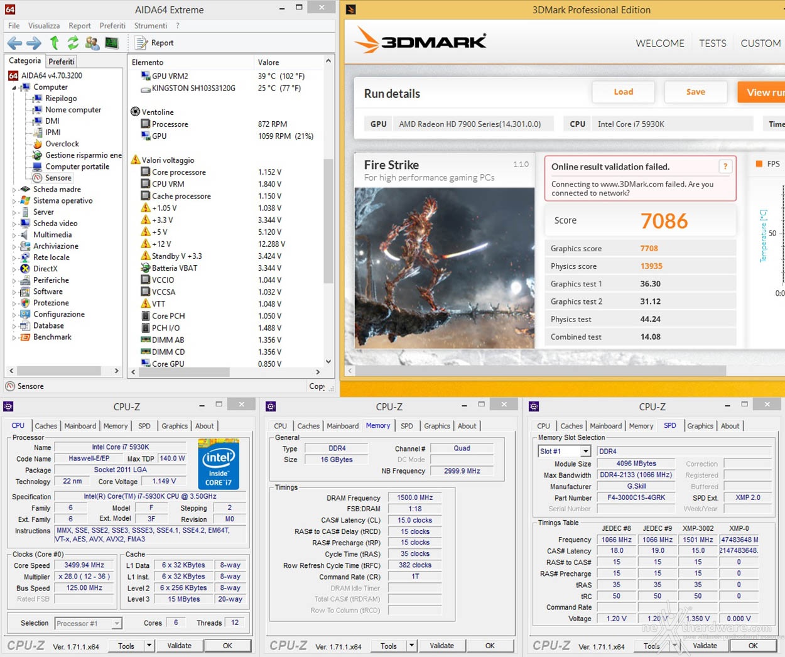Click the AIDA64 title bar icon
The width and height of the screenshot is (785, 657).
[x=10, y=9]
